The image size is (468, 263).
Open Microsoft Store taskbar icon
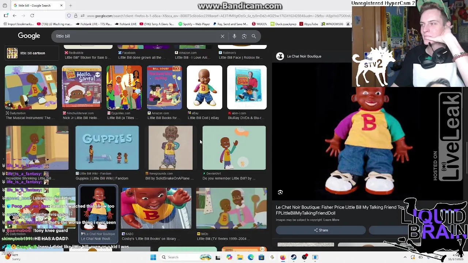[261, 257]
